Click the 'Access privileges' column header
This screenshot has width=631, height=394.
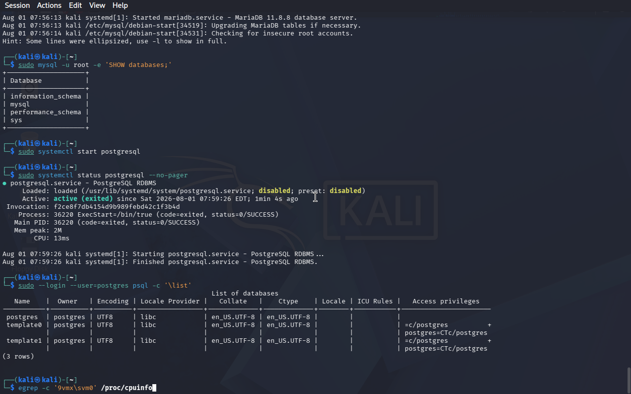coord(446,301)
